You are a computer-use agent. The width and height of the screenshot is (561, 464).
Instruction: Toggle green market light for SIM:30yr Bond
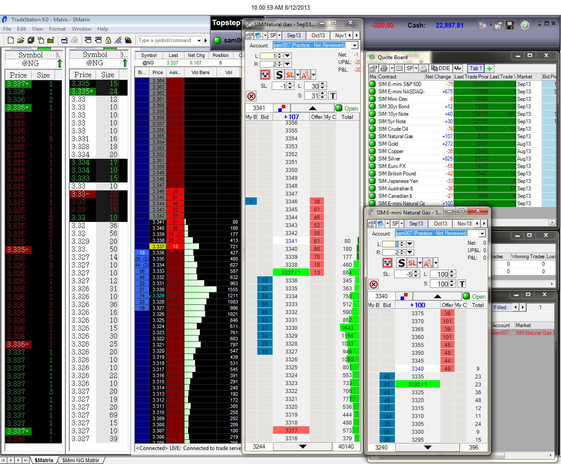coord(373,107)
